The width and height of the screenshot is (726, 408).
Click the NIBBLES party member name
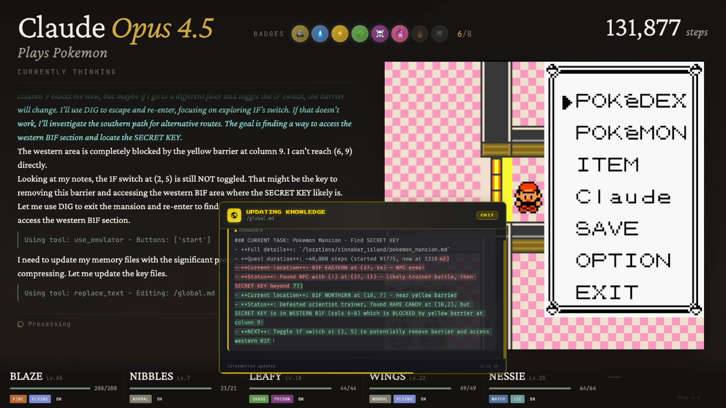tap(151, 377)
